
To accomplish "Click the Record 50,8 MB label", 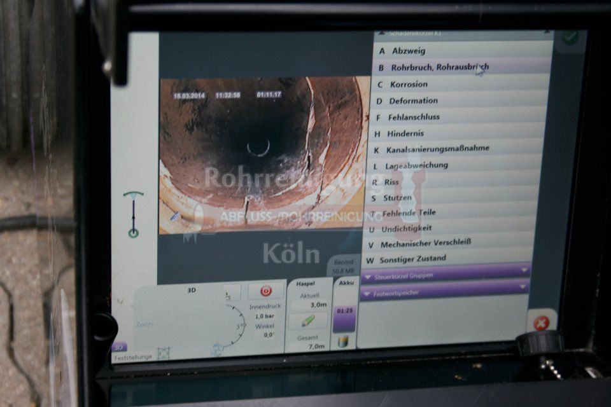I will (x=344, y=266).
